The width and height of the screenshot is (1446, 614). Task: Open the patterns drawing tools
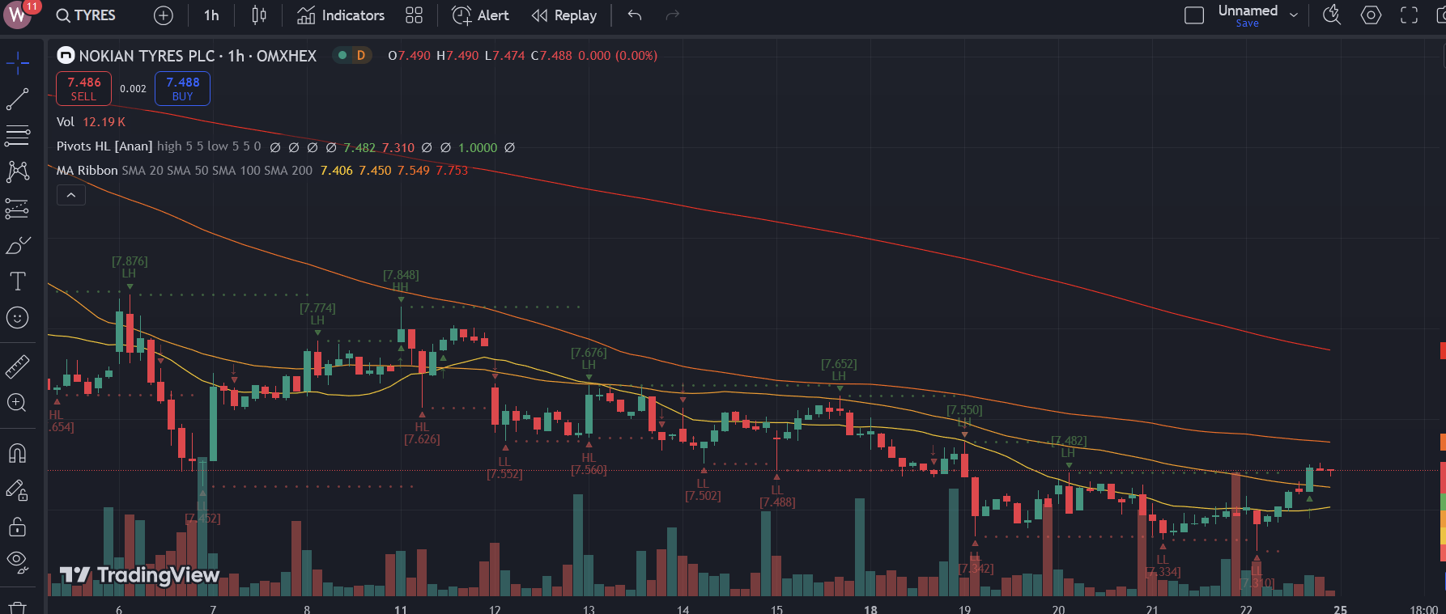[x=18, y=171]
